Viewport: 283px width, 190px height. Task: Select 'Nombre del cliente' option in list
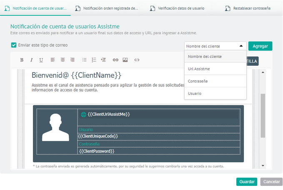coord(215,57)
